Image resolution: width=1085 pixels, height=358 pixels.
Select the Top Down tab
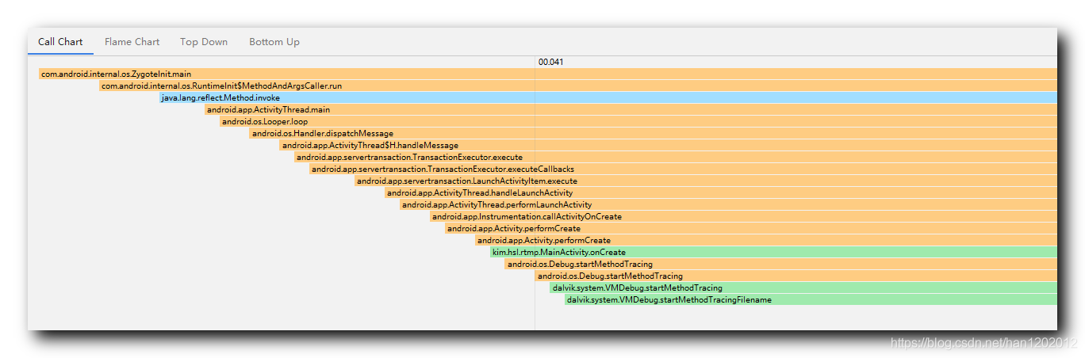click(x=204, y=42)
